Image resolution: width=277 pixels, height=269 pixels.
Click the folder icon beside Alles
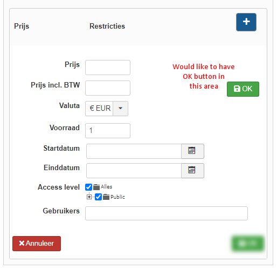(x=96, y=187)
